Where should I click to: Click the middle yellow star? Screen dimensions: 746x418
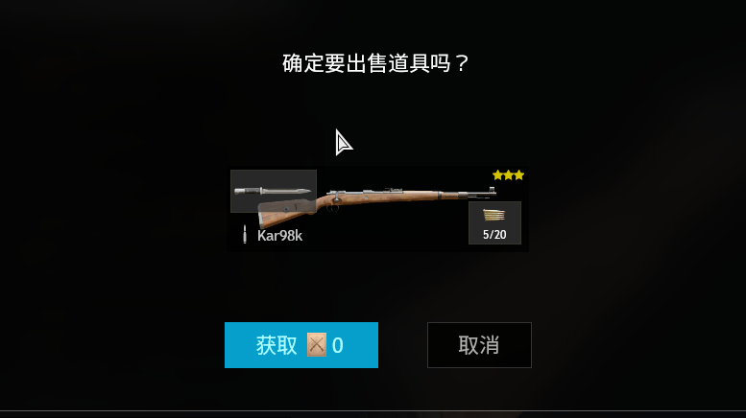[508, 175]
